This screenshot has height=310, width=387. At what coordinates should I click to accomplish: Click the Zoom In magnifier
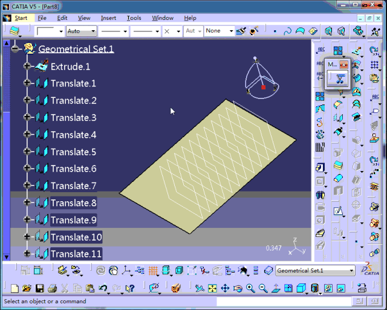pos(250,288)
